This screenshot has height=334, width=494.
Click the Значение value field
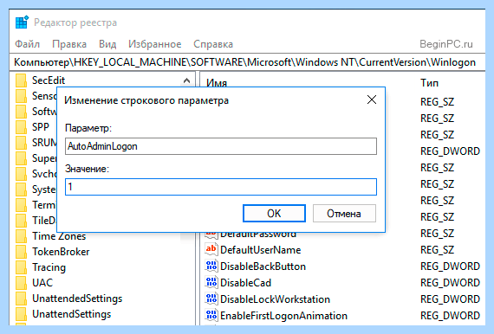click(x=221, y=187)
